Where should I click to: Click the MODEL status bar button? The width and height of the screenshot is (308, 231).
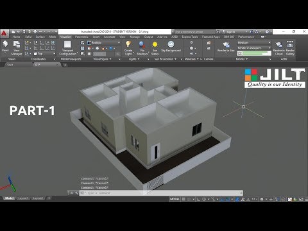pyautogui.click(x=175, y=199)
